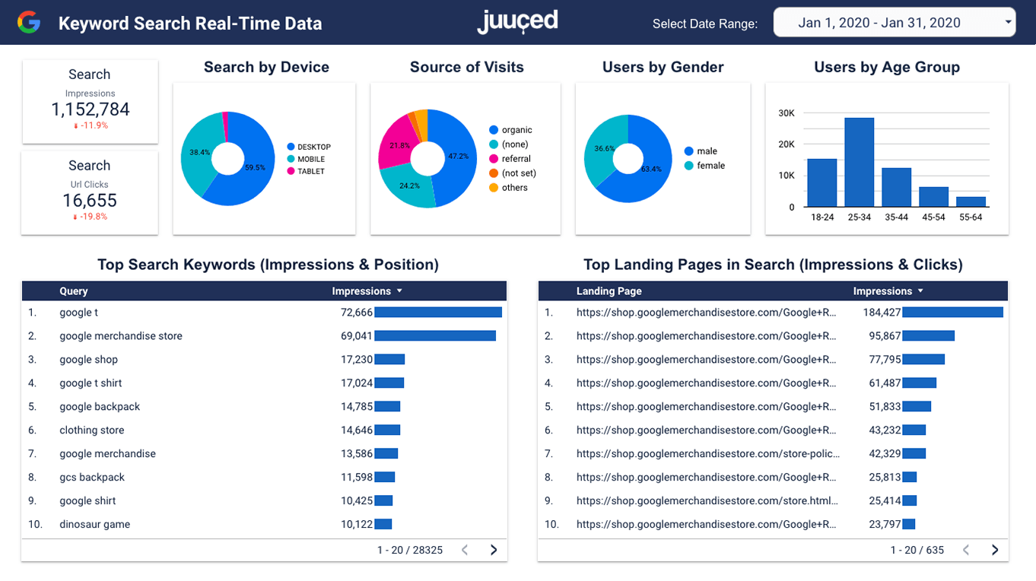Click the 55-64 age group bar
The width and height of the screenshot is (1036, 581).
pyautogui.click(x=971, y=202)
